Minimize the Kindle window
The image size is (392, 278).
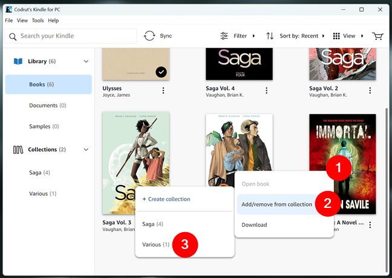(x=344, y=10)
